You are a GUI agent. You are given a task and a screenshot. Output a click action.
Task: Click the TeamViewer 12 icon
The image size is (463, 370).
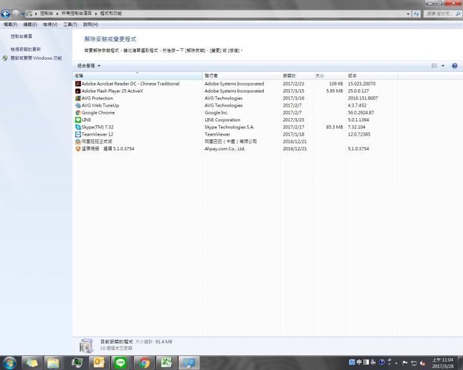coord(78,134)
